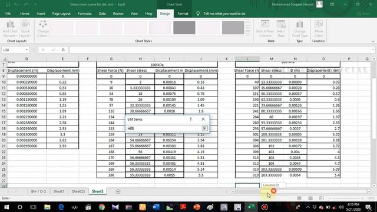Switch to the Home ribbon tab
The width and height of the screenshot is (377, 212).
coord(25,14)
